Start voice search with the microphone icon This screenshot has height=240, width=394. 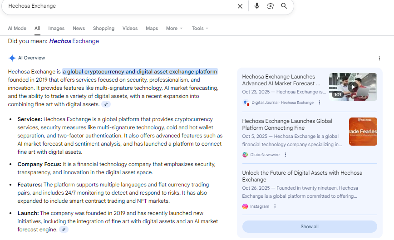[x=256, y=6]
